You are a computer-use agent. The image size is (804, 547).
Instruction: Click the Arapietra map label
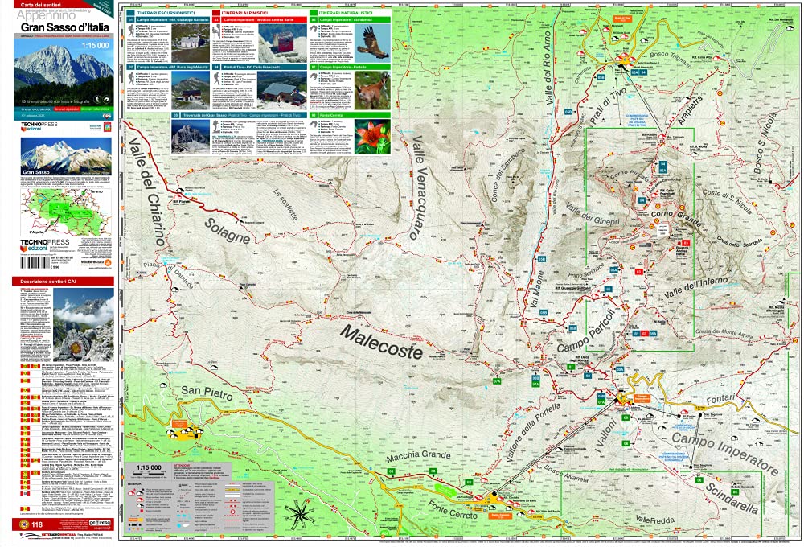coord(690,110)
